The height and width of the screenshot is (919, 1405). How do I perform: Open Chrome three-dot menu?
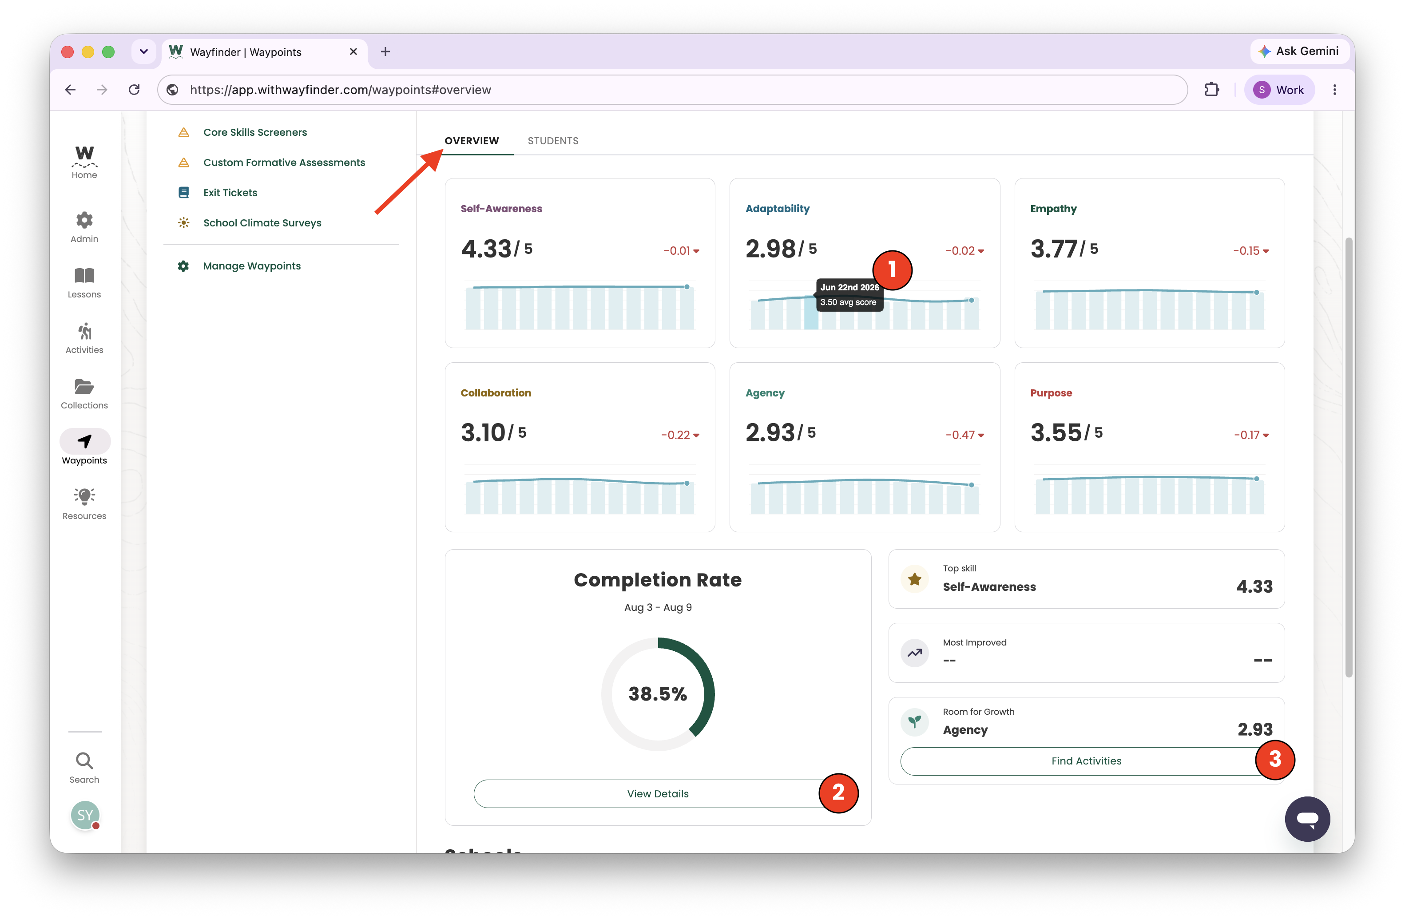tap(1334, 90)
